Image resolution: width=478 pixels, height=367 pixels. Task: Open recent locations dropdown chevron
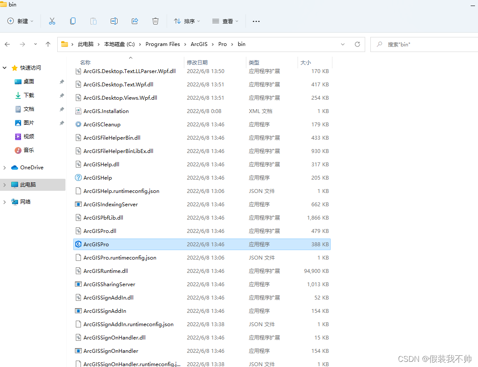(x=35, y=44)
